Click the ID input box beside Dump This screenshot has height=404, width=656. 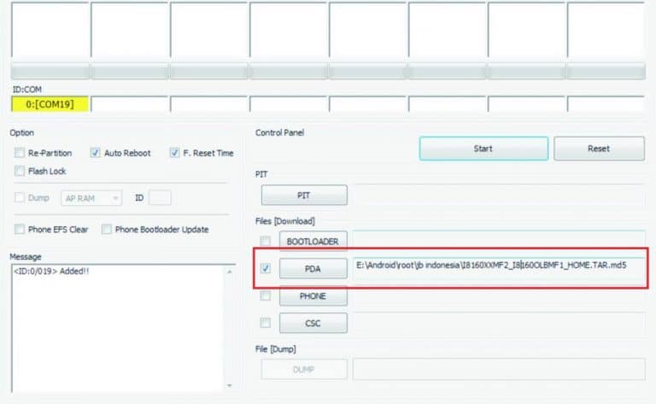point(160,198)
